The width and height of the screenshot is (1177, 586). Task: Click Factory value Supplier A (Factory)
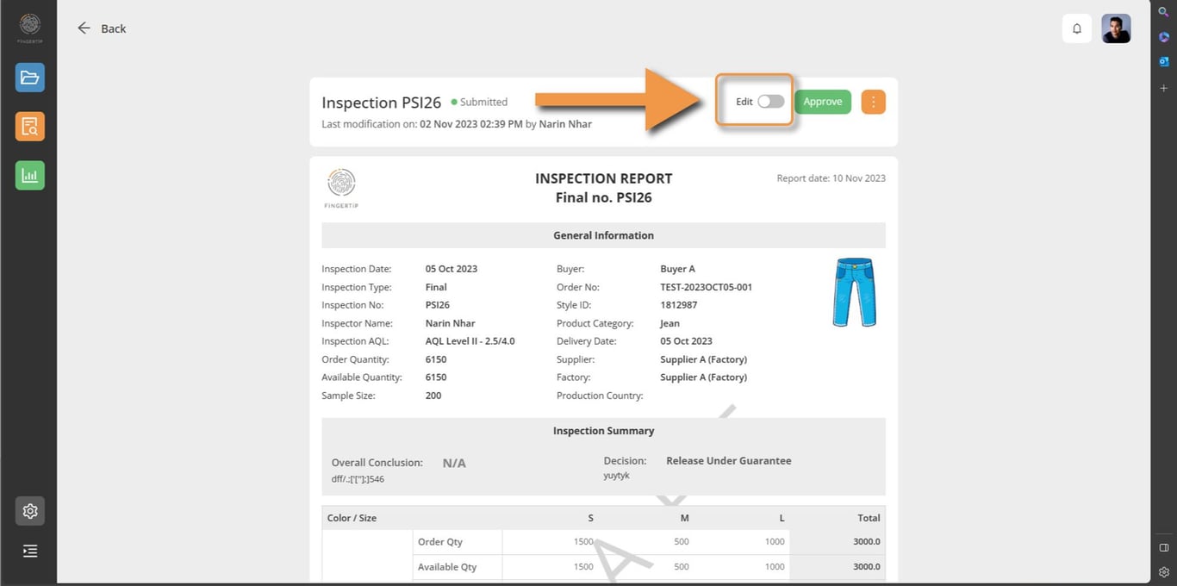point(703,377)
